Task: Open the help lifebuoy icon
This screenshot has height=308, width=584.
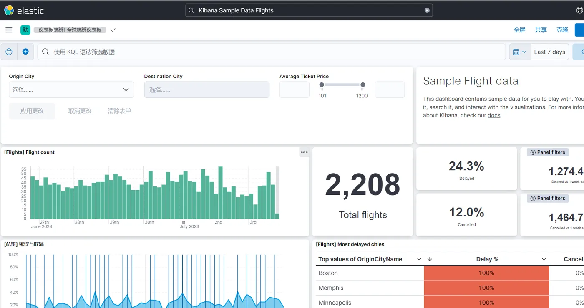Action: click(x=579, y=10)
